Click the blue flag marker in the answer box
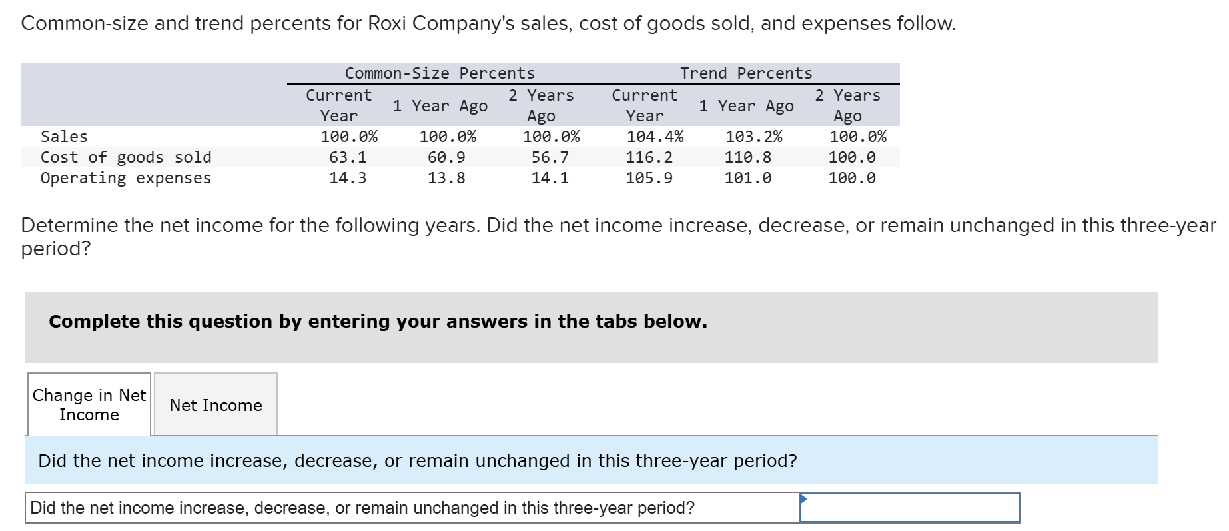This screenshot has width=1229, height=531. [x=804, y=500]
